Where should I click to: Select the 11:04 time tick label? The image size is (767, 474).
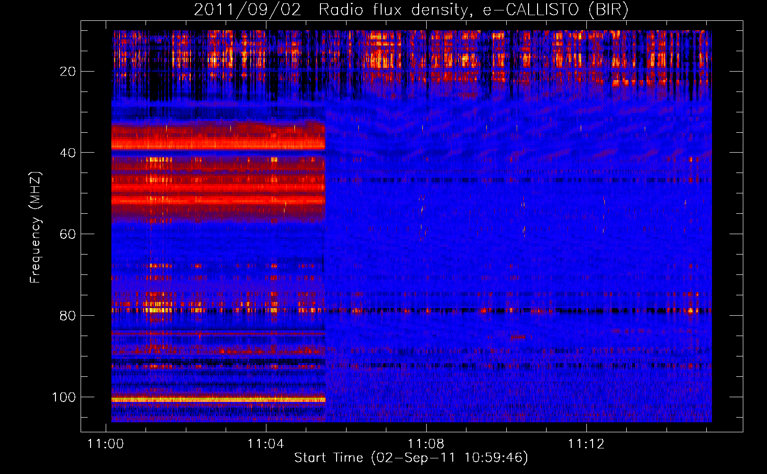265,444
